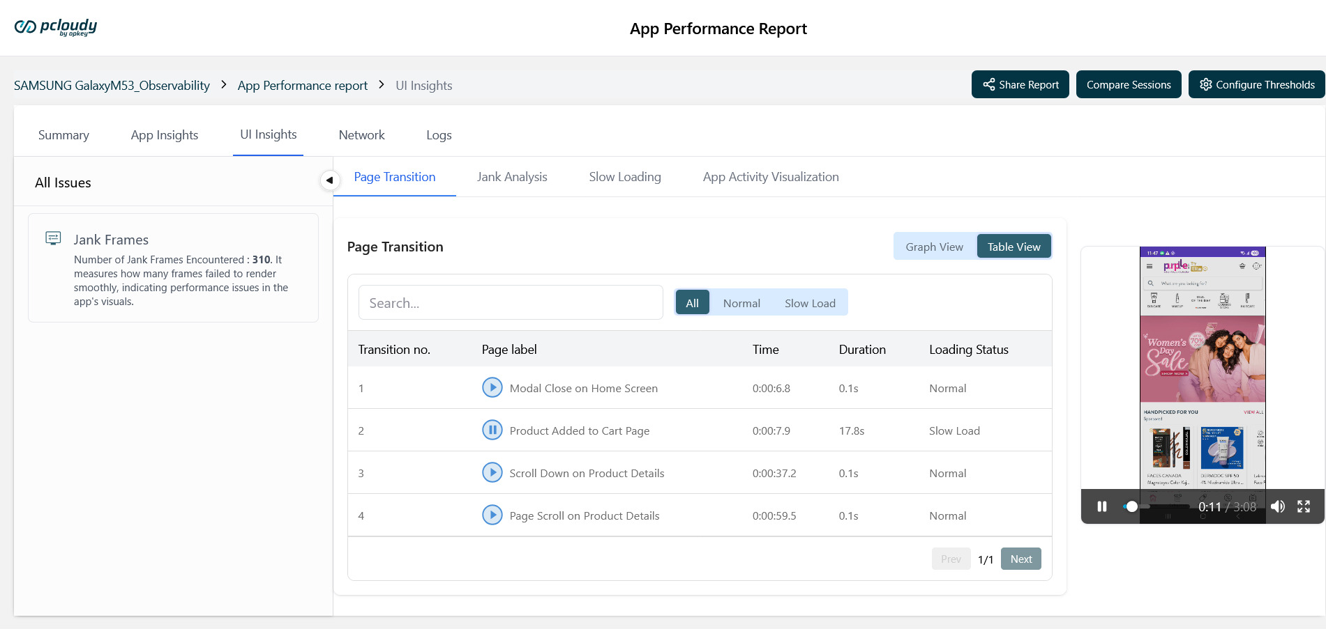This screenshot has width=1326, height=629.
Task: Select the Table View toggle
Action: [1014, 247]
